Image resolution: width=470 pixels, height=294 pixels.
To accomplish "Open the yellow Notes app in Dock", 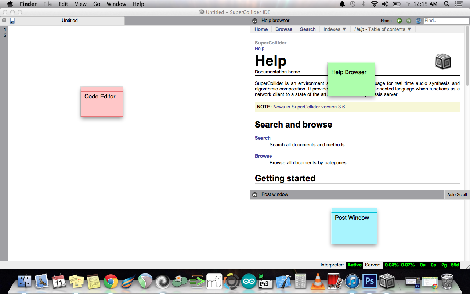I will [94, 282].
